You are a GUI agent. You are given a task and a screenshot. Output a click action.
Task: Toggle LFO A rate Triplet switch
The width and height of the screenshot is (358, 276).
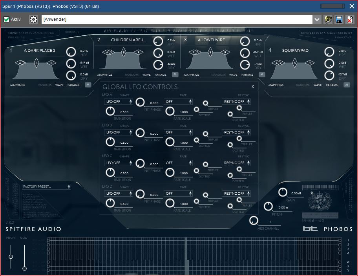pos(205,103)
